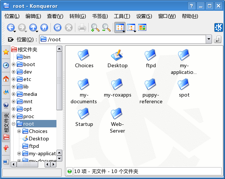
Task: Open the 编辑(E) menu
Action: click(33, 16)
